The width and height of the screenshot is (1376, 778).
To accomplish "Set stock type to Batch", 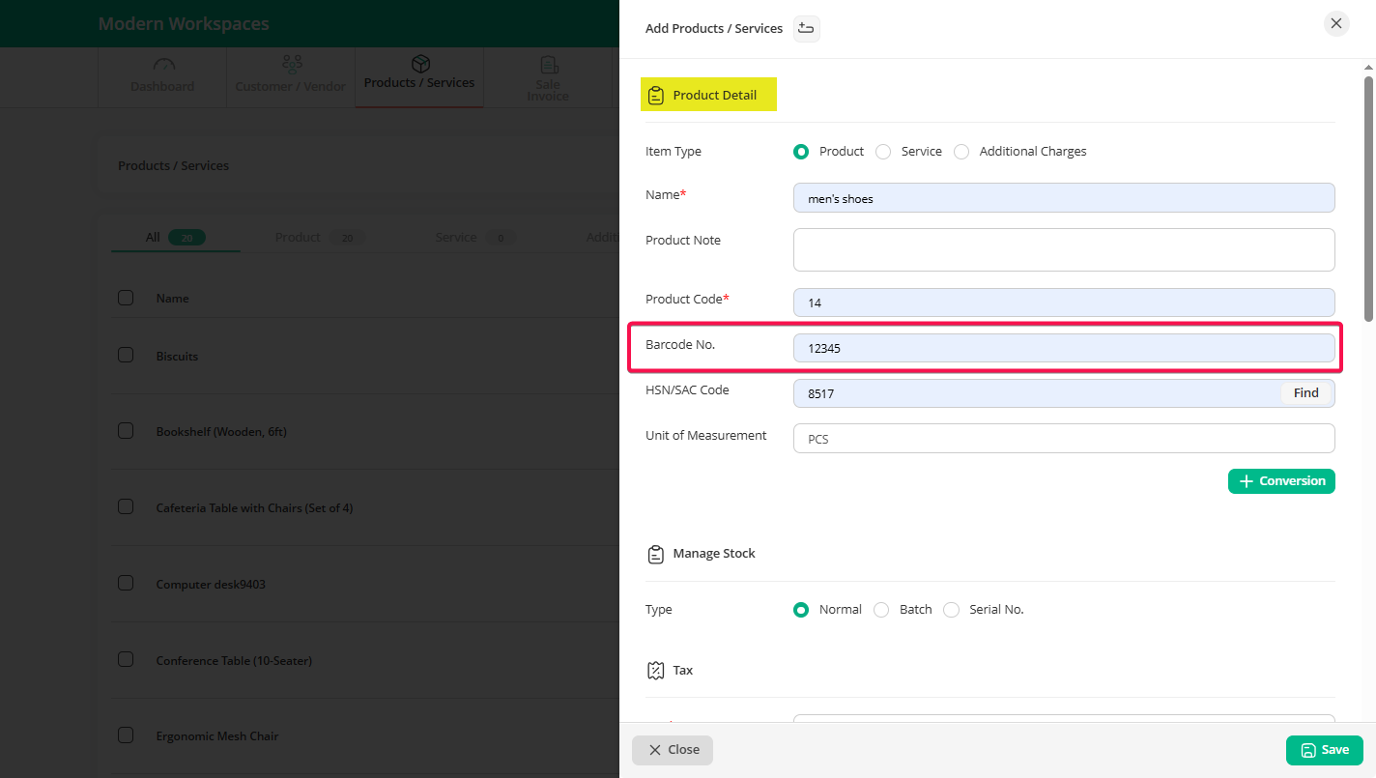I will point(881,610).
